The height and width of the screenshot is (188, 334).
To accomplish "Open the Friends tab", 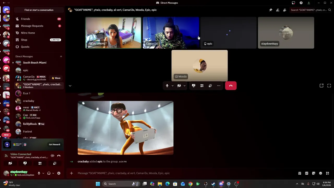I will 39,19.
